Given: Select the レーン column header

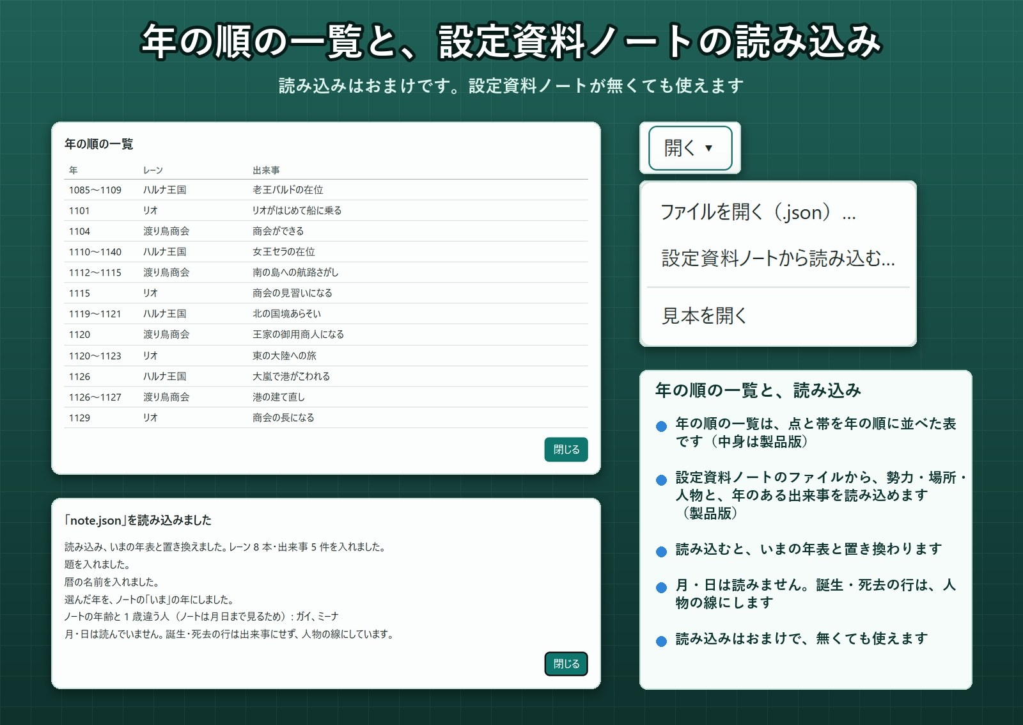Looking at the screenshot, I should click(x=153, y=170).
